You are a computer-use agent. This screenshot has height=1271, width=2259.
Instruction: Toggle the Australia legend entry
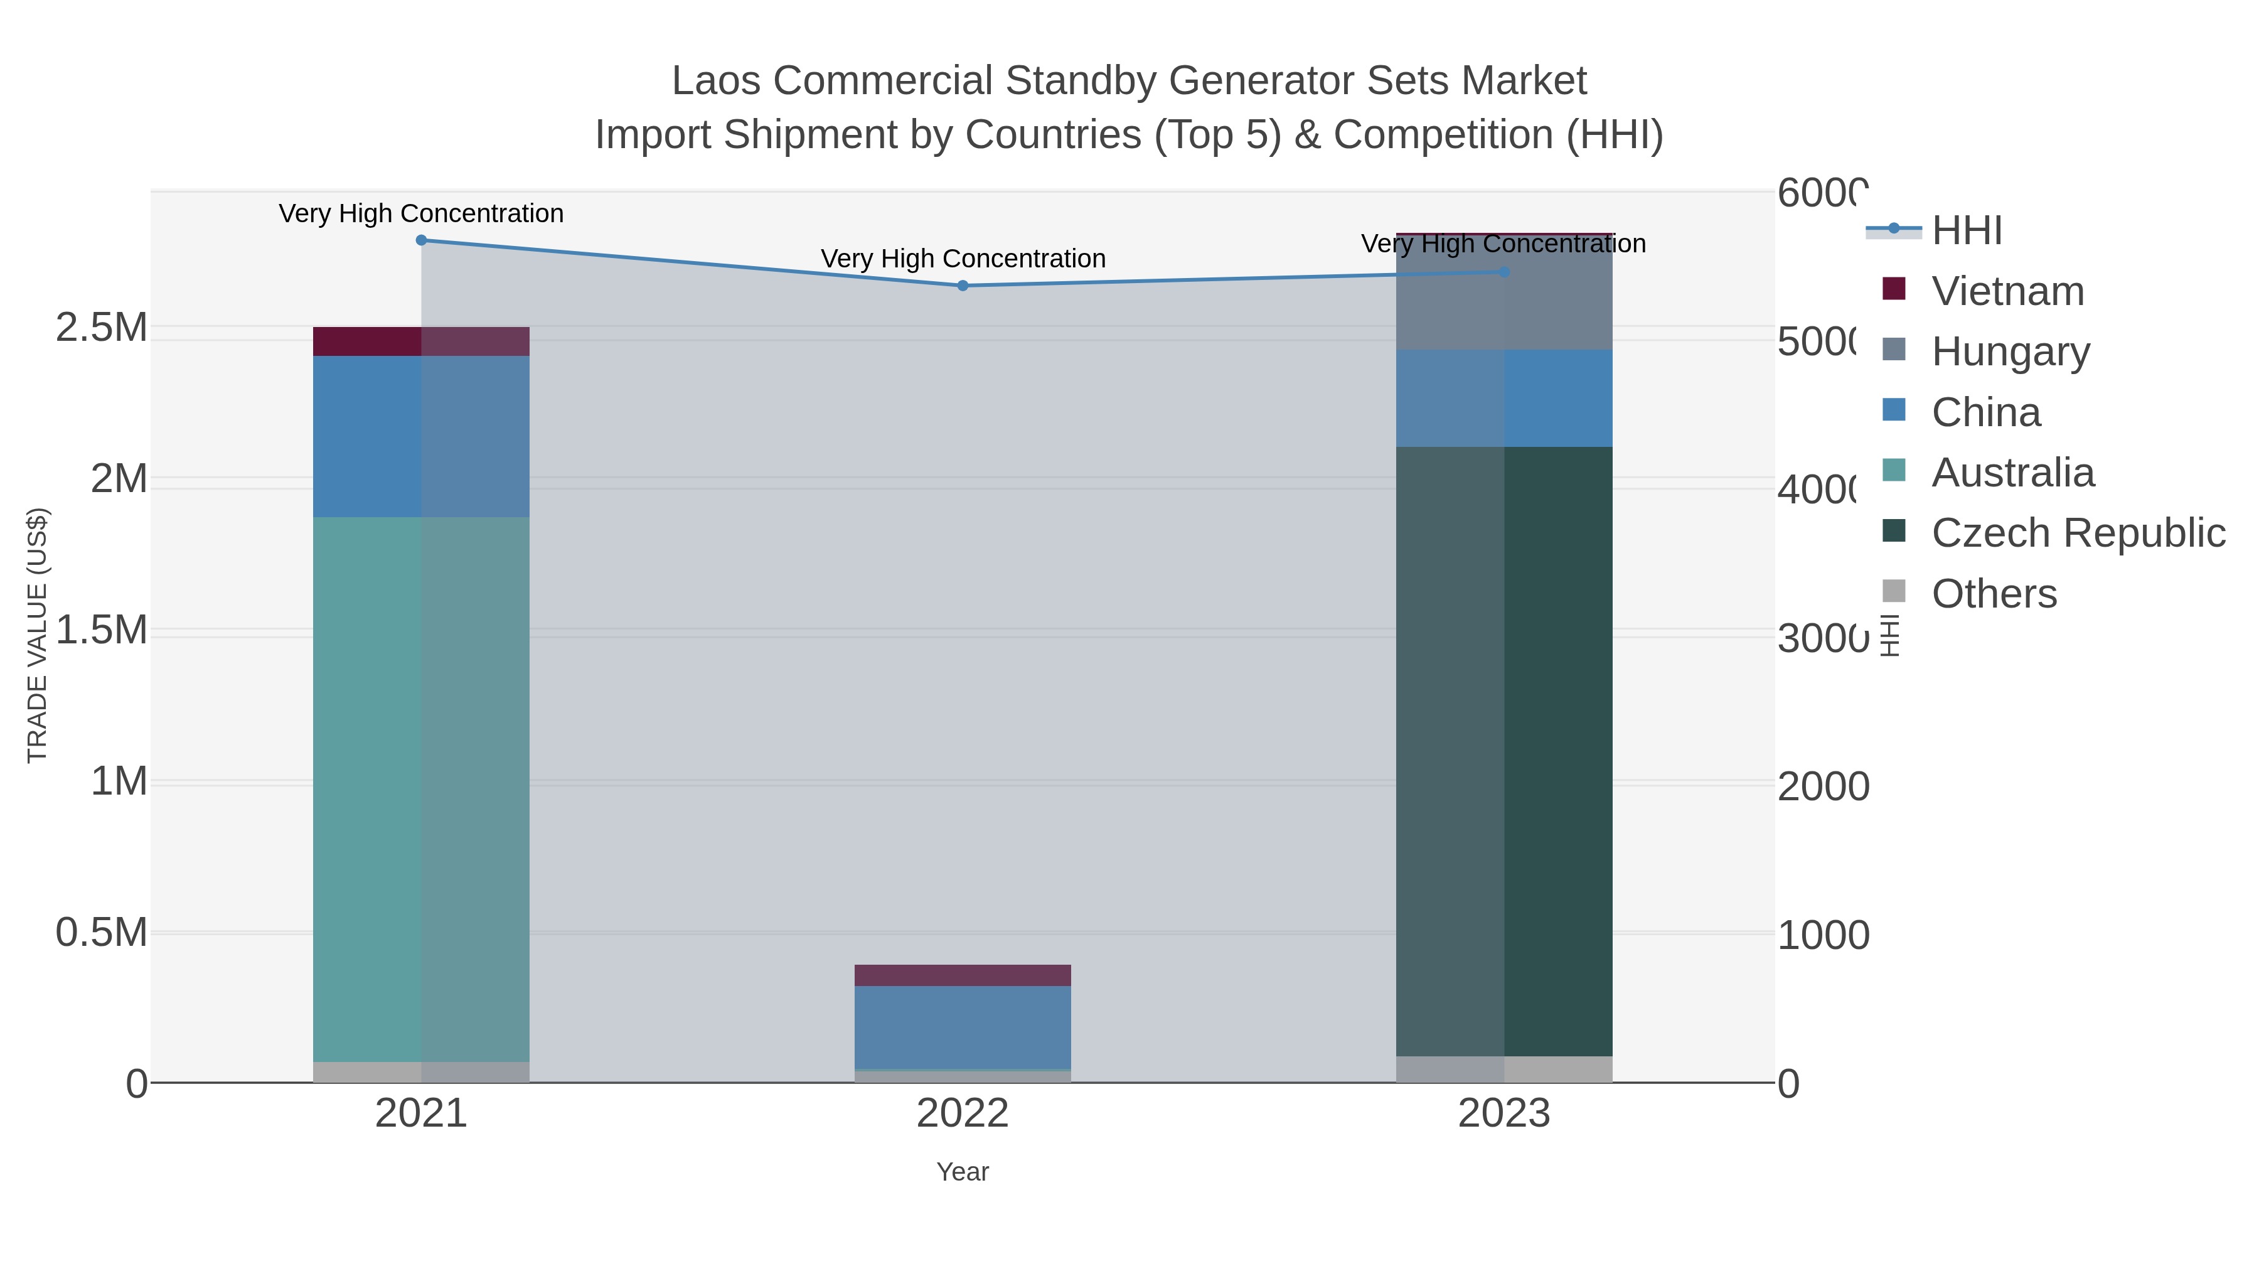(1988, 472)
